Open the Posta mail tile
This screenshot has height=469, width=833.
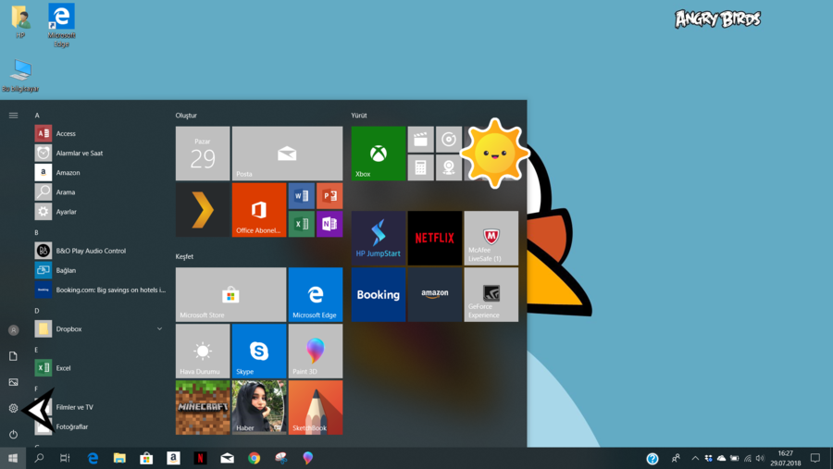[288, 154]
